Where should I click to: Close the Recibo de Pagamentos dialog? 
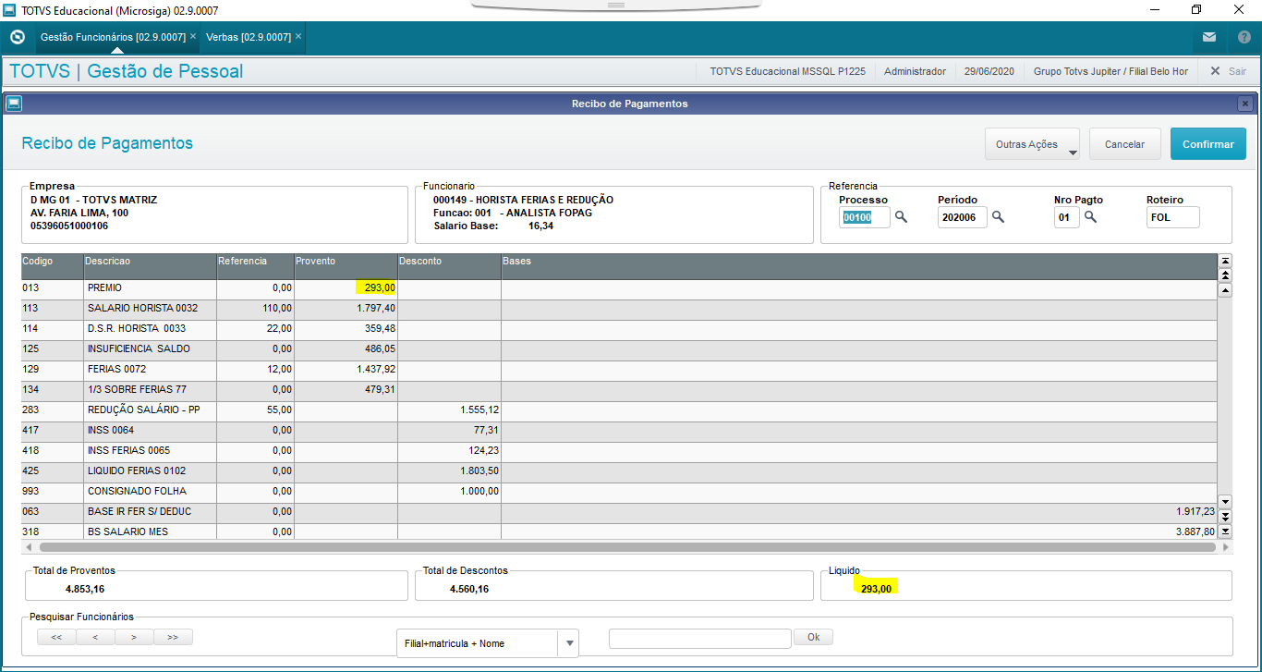[1245, 104]
